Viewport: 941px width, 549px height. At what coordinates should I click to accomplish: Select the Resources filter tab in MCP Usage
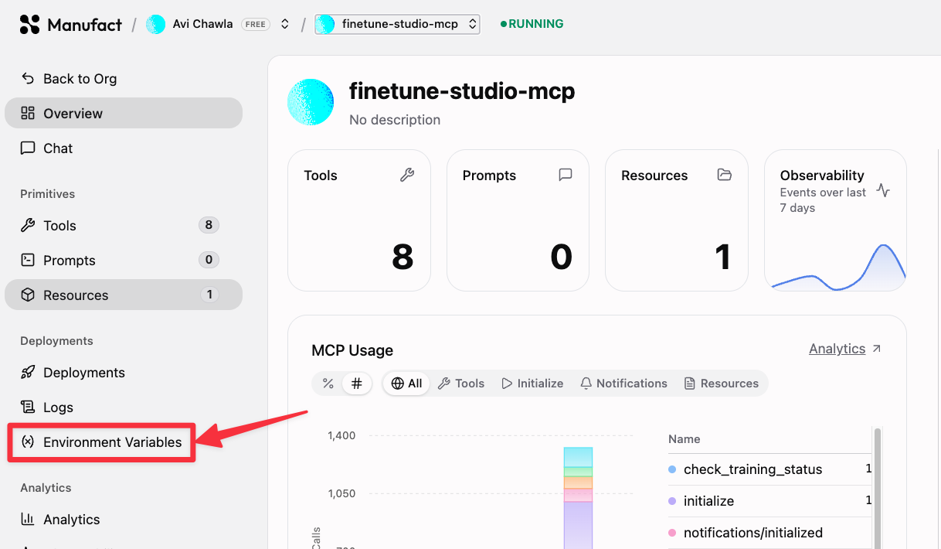[x=722, y=384]
